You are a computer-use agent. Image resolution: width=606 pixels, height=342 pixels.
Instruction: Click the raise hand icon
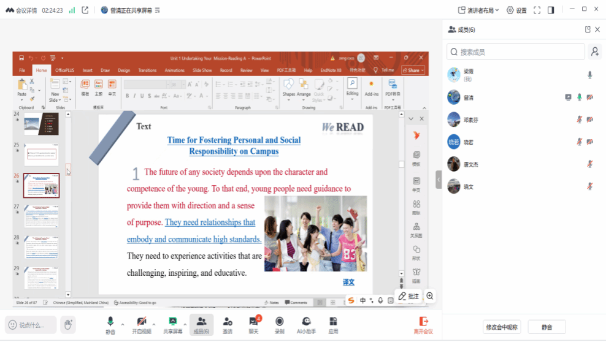67,325
